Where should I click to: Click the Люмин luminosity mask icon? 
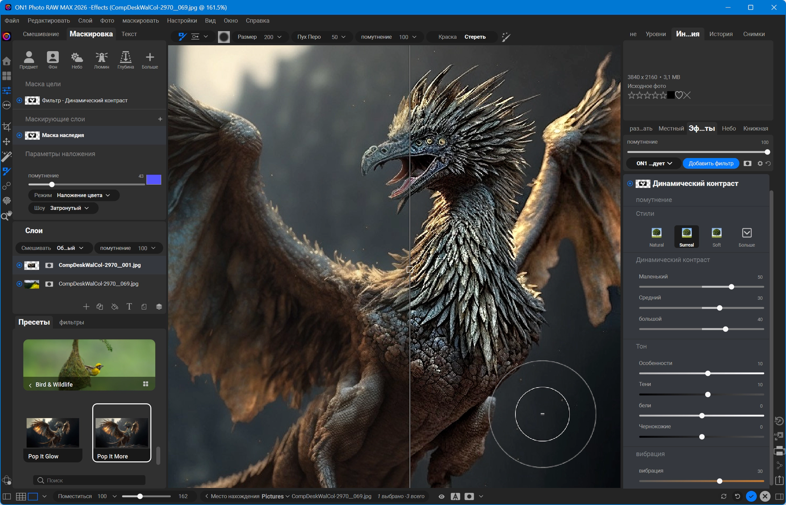coord(101,60)
